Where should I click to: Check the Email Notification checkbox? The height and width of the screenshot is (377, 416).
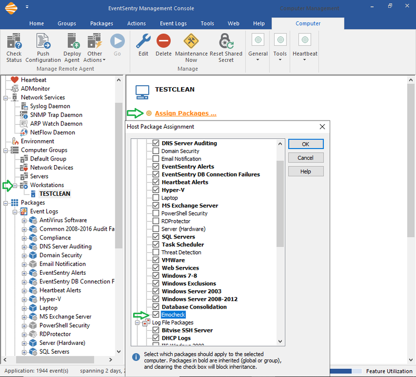pos(156,159)
